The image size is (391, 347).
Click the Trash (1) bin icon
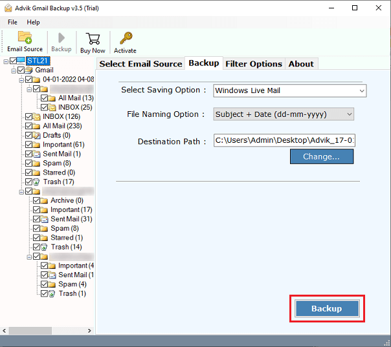click(x=52, y=294)
